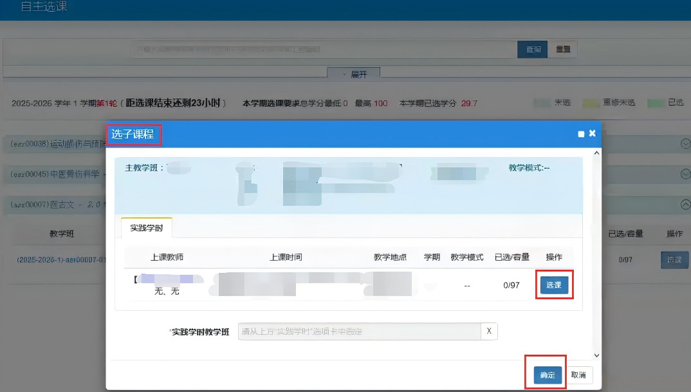Screen dimensions: 691x392
Task: Expand search filters with 展开 toggle
Action: tap(353, 74)
